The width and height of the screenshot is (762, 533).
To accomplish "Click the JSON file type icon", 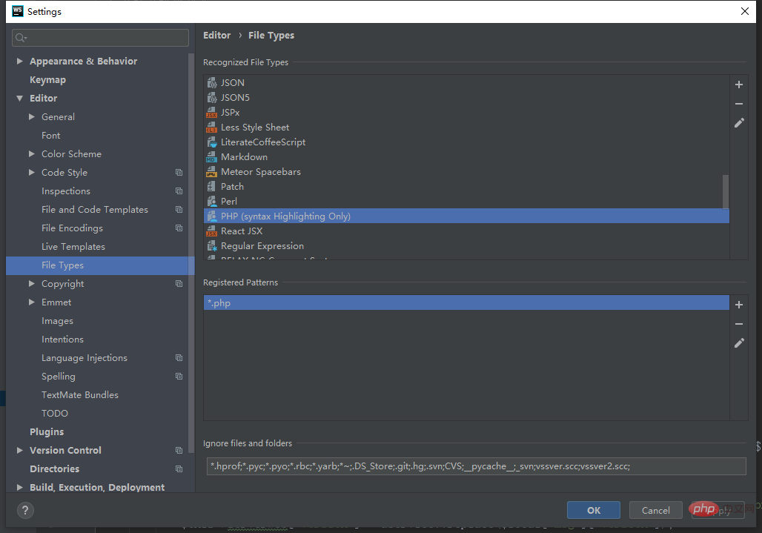I will coord(211,82).
